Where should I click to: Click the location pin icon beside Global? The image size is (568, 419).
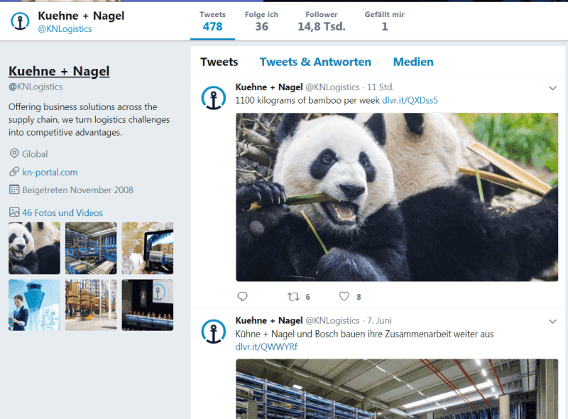(14, 153)
